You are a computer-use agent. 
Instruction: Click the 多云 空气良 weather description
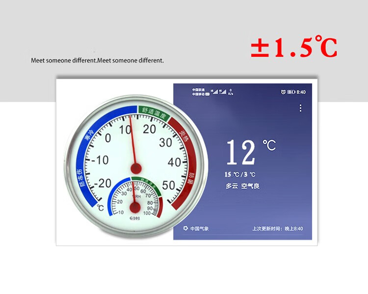(x=242, y=186)
